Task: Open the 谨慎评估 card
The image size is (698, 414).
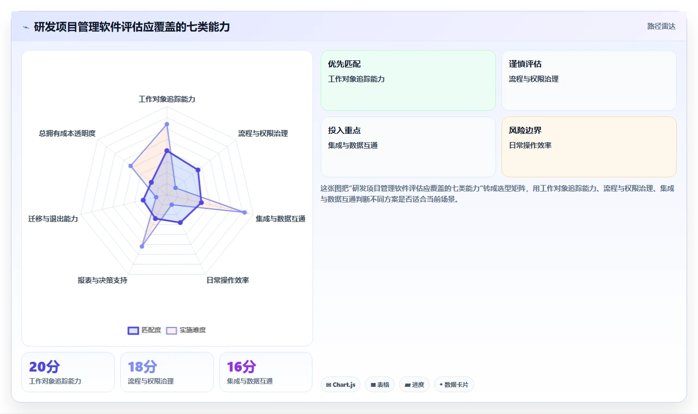Action: (x=589, y=81)
